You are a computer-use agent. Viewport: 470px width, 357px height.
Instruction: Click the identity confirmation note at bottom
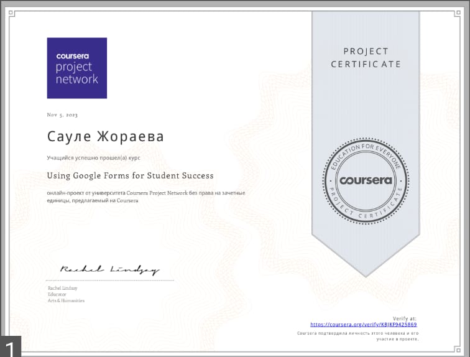tap(358, 336)
